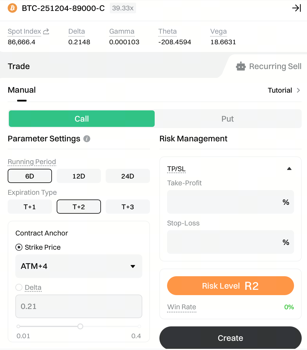
Task: Collapse the panel with the arrow-to-bar icon
Action: [296, 8]
